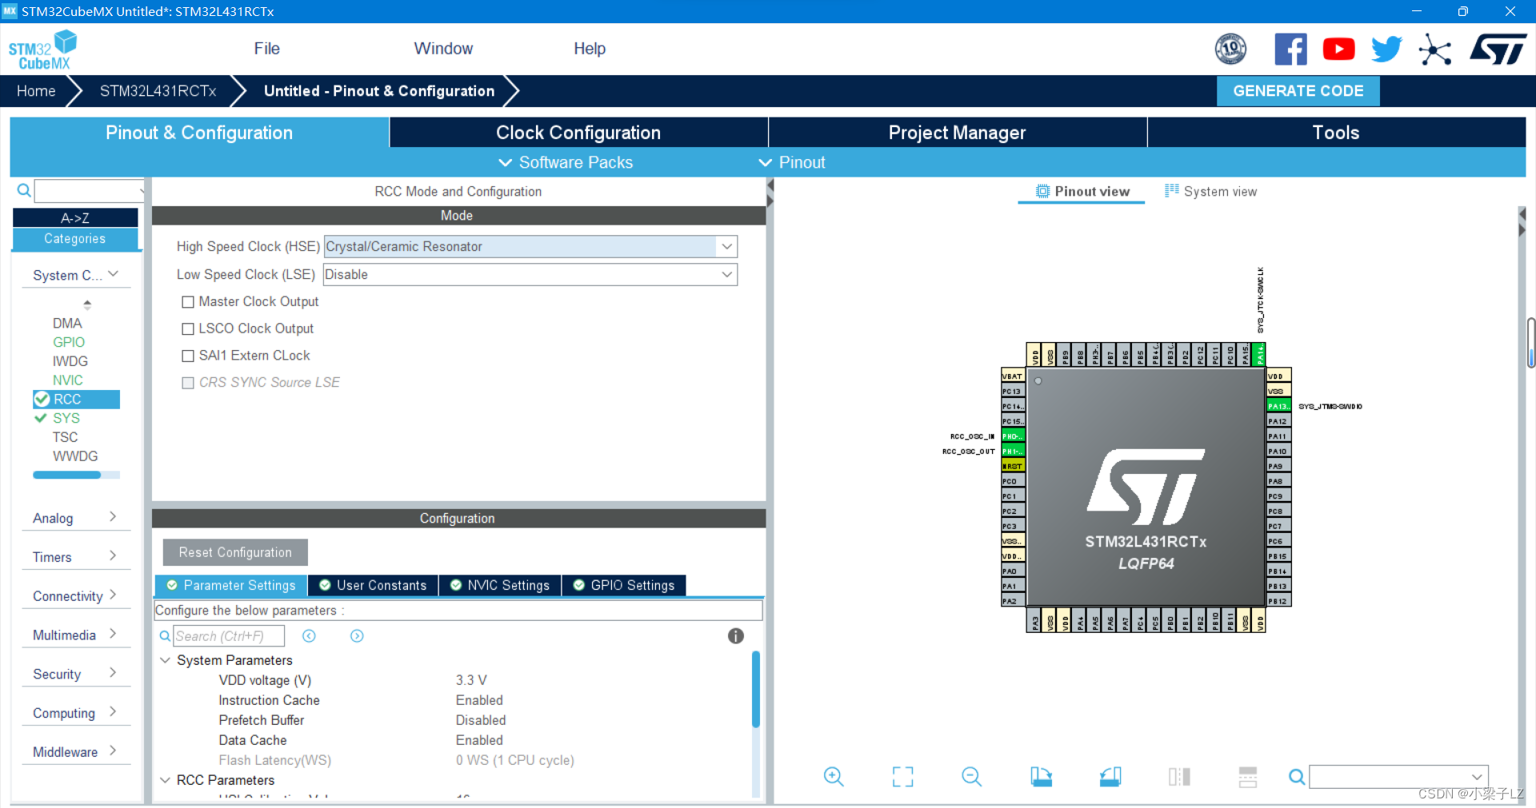Select the PH0 oscillator input pin
The image size is (1536, 808).
tap(1013, 436)
